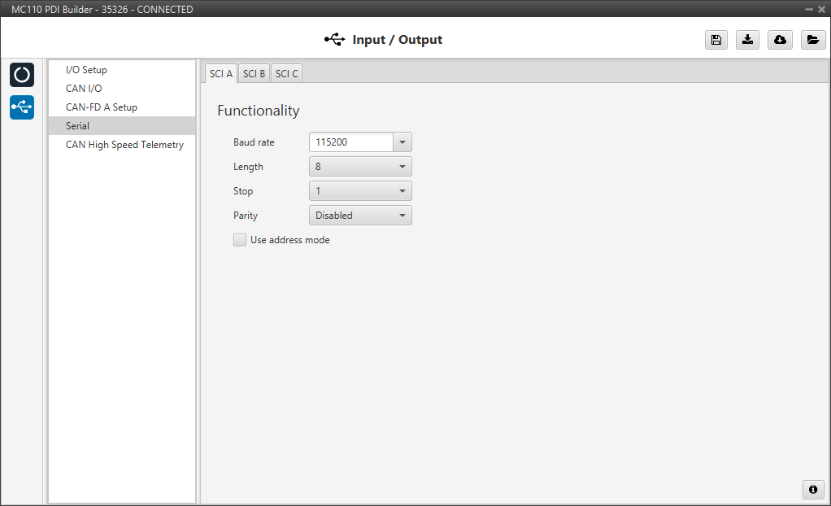Select the SCI A tab
This screenshot has width=831, height=506.
[220, 73]
